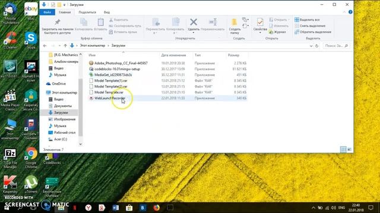Click Этот компьютер in address breadcrumb

click(93, 46)
